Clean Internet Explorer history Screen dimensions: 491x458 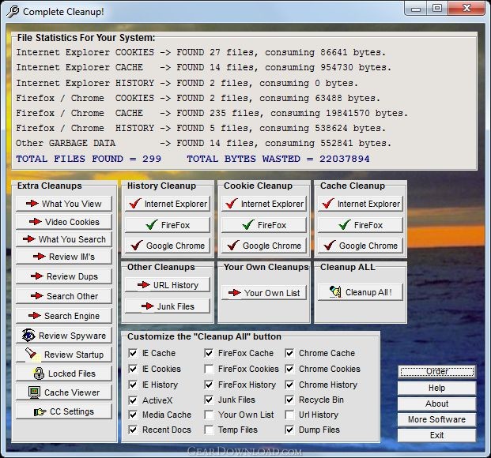pyautogui.click(x=168, y=204)
